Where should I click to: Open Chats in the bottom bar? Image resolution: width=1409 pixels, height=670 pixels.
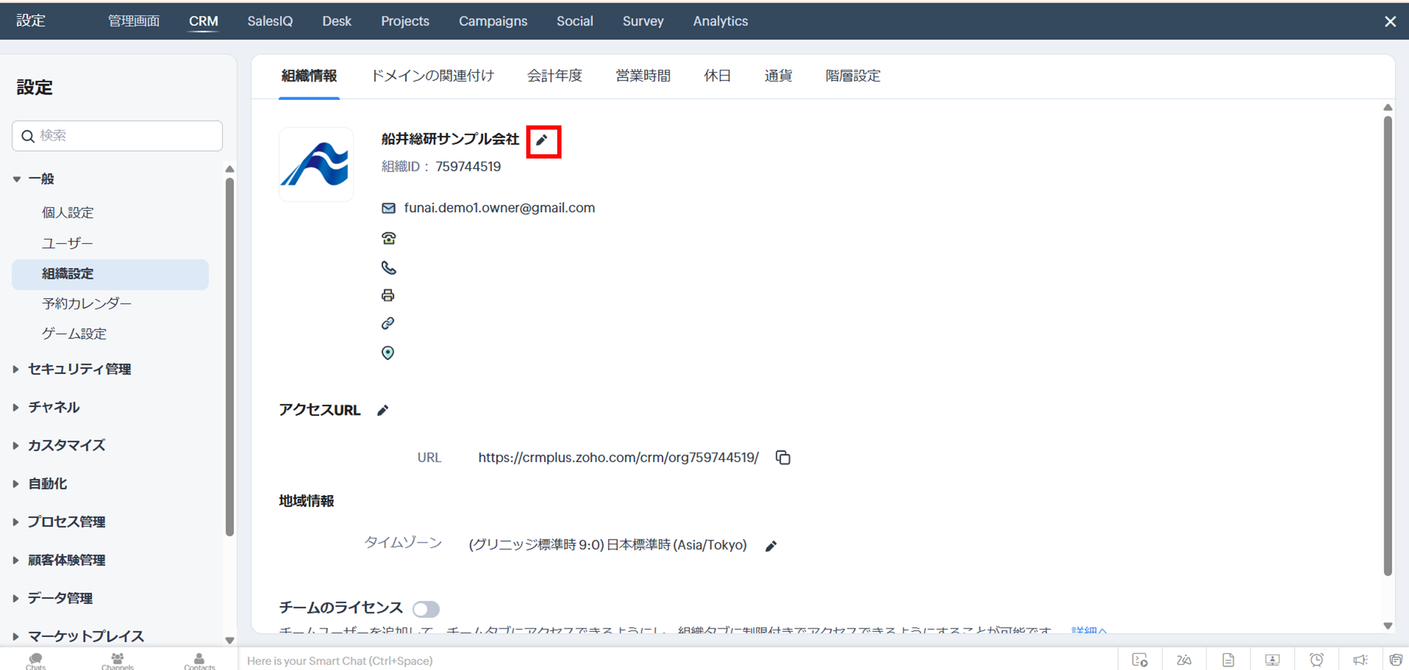pos(35,660)
